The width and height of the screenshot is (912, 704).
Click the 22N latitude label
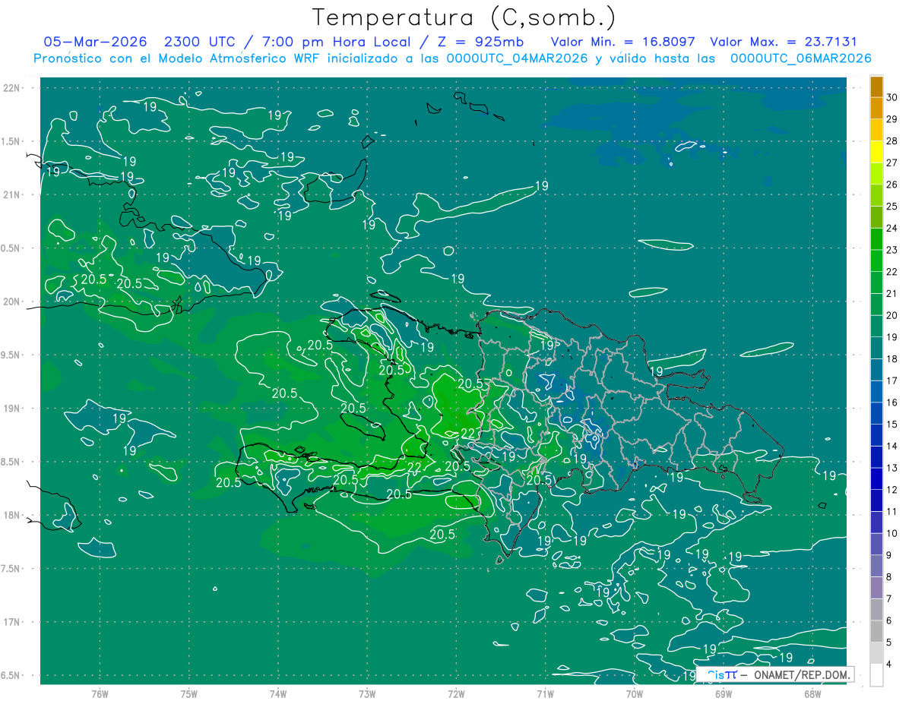click(x=11, y=87)
